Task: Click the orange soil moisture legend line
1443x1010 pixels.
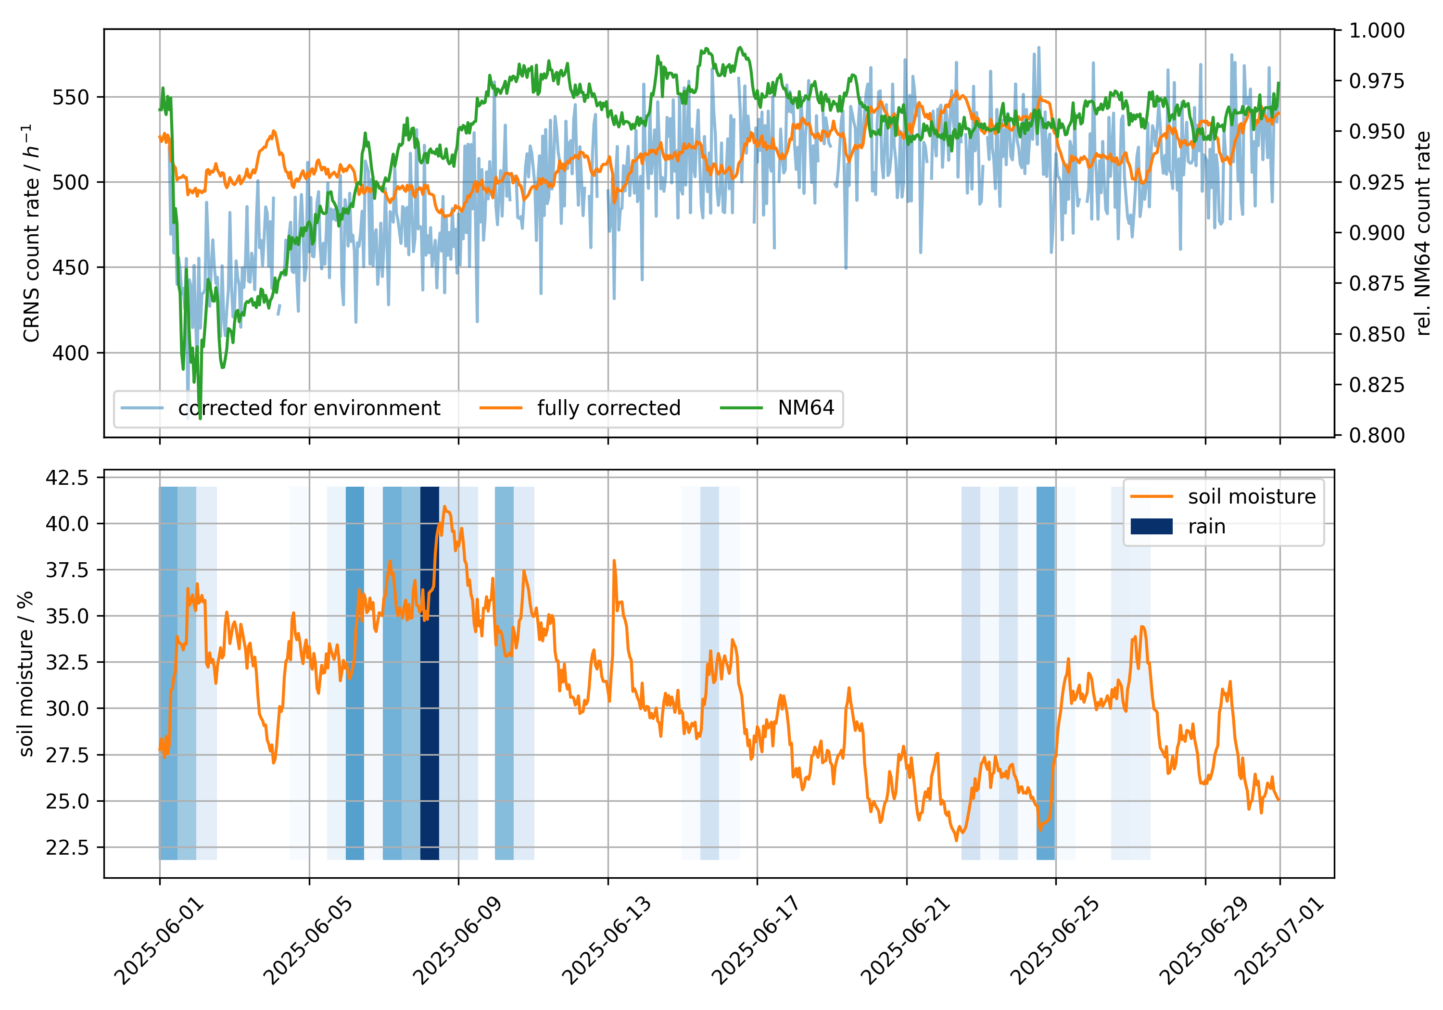Action: (1152, 497)
